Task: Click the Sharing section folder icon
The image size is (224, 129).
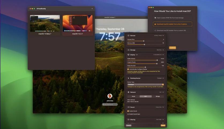Action: (x=128, y=120)
